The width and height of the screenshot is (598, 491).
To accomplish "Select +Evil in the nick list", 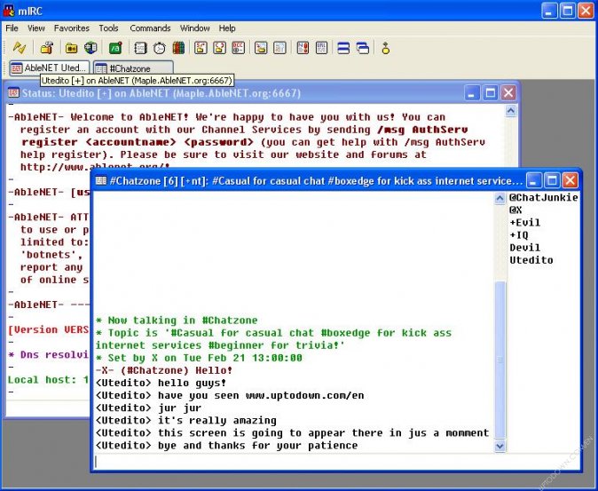I will pyautogui.click(x=524, y=223).
